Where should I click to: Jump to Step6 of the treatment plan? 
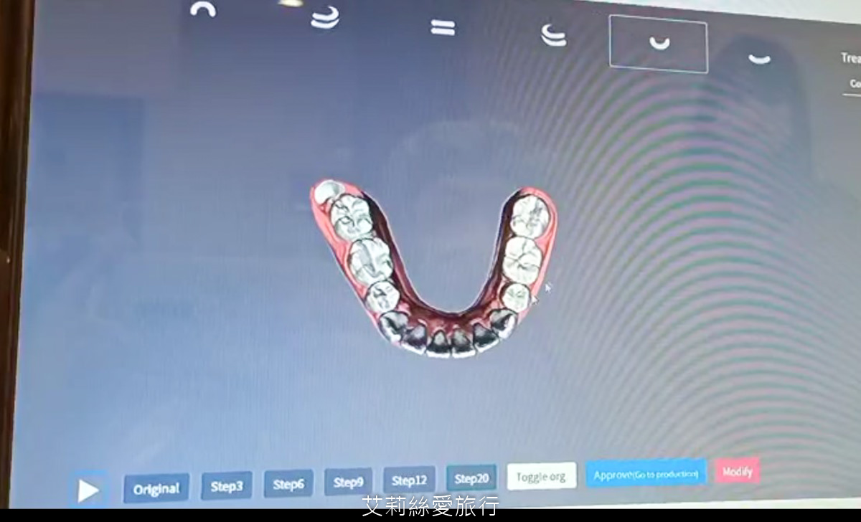coord(288,484)
